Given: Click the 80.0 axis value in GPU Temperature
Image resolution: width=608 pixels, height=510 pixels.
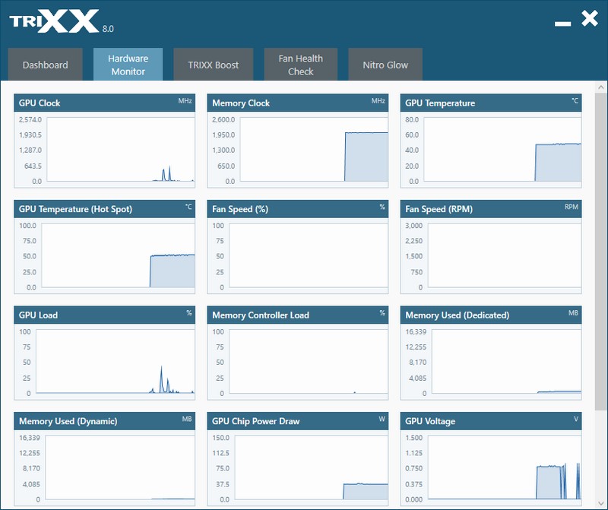Looking at the screenshot, I should coord(412,119).
